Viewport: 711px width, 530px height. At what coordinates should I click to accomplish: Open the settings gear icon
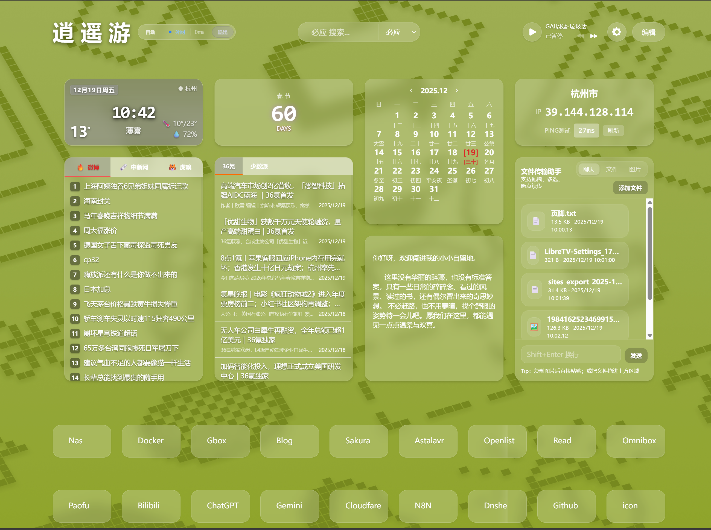click(x=616, y=32)
